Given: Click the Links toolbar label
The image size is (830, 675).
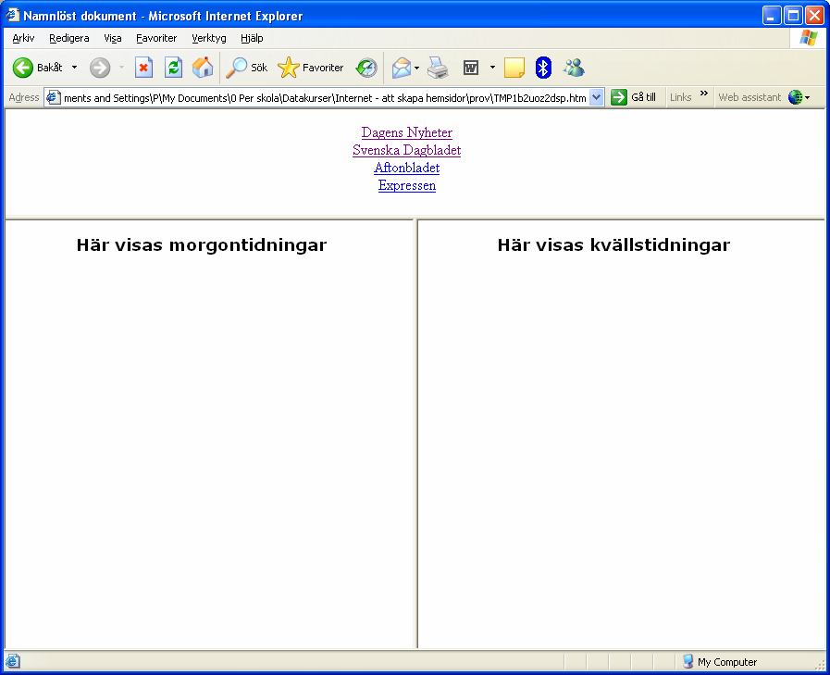Looking at the screenshot, I should [x=681, y=97].
